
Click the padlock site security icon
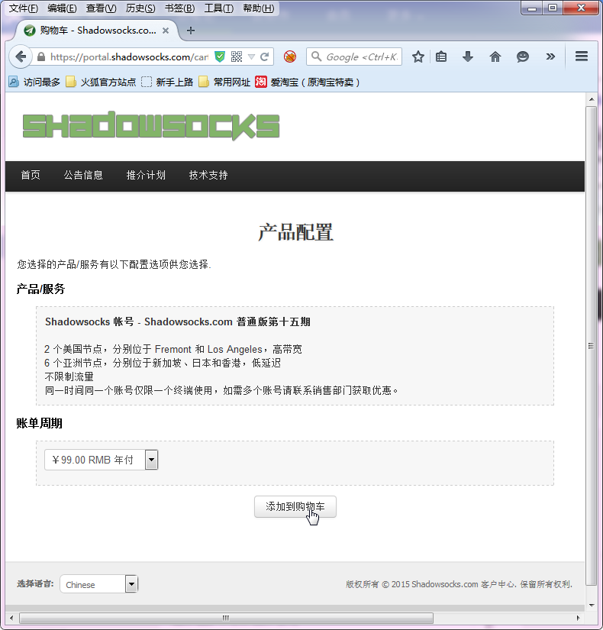(41, 57)
